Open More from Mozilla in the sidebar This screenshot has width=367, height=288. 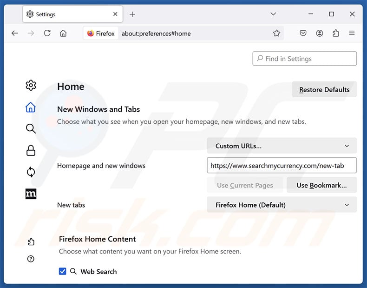31,194
